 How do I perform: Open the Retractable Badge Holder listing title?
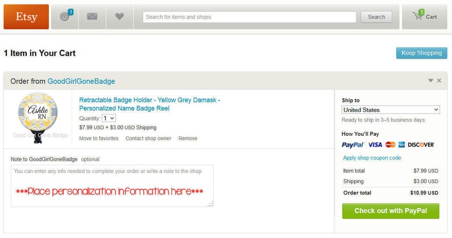coord(150,104)
